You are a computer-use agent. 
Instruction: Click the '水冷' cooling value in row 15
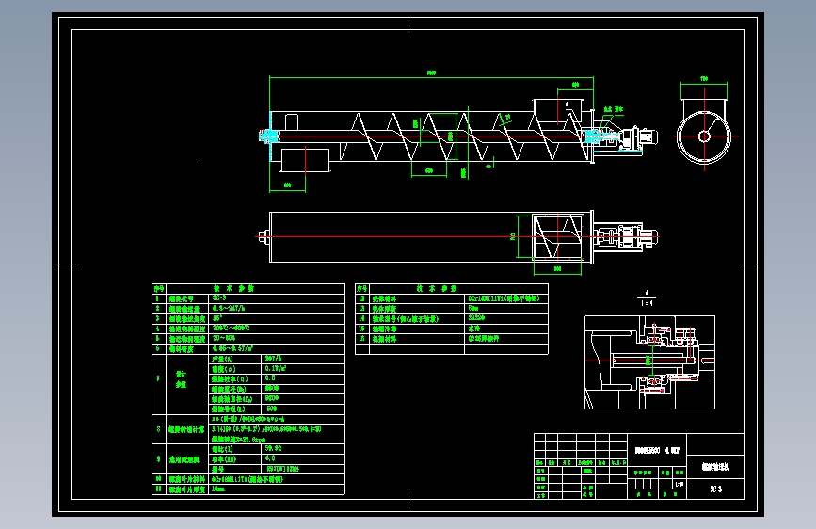473,329
